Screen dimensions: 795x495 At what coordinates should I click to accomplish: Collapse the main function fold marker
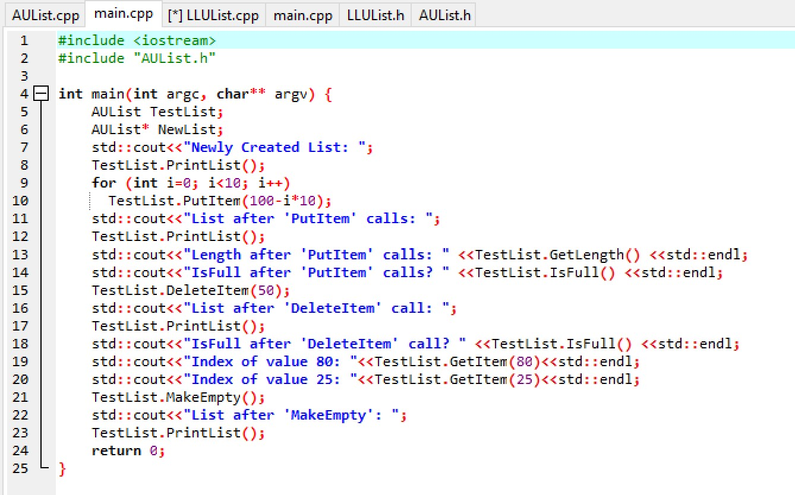[x=41, y=94]
